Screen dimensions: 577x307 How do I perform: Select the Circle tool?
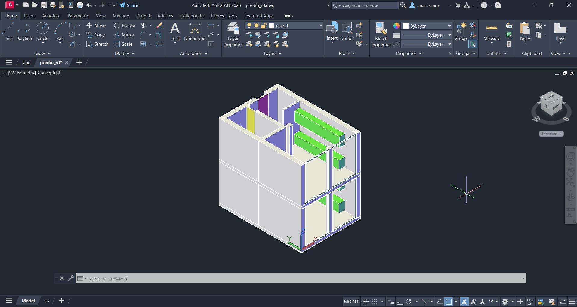click(x=43, y=32)
